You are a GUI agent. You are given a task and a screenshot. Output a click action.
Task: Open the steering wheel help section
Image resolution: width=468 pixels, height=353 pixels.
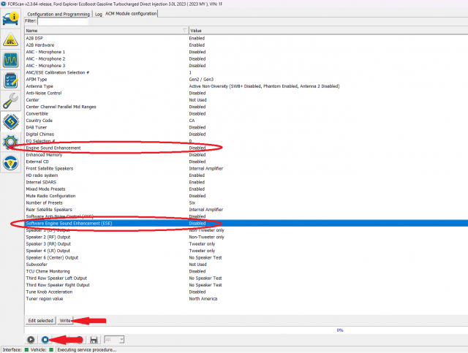(11, 162)
